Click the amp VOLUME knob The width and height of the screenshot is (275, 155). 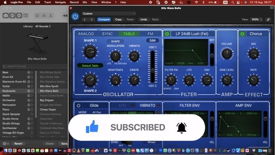(226, 54)
